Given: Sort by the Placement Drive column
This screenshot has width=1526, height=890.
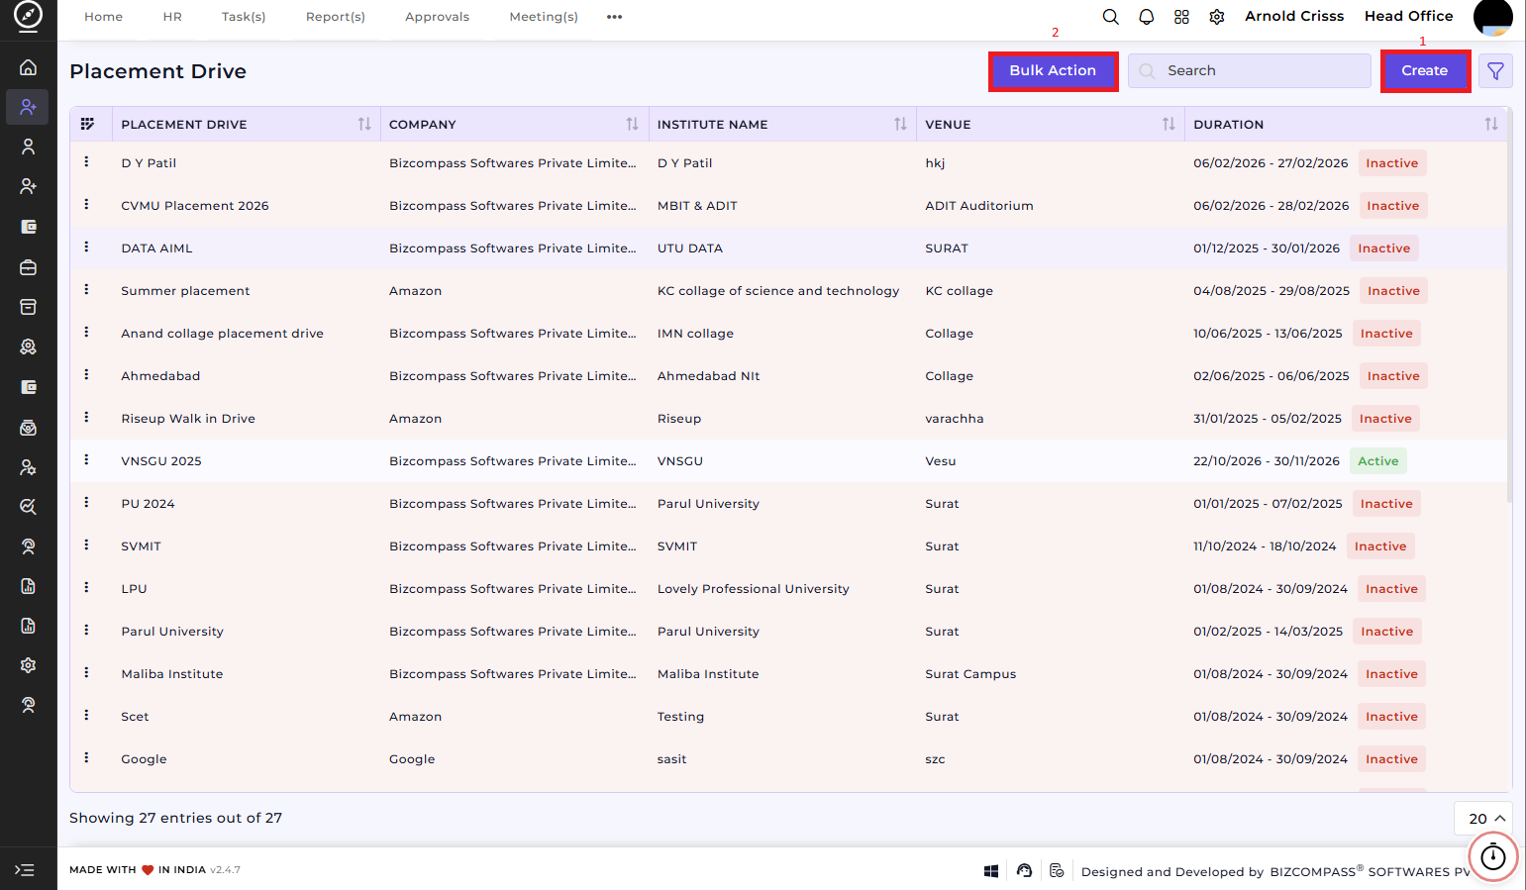Looking at the screenshot, I should [364, 124].
